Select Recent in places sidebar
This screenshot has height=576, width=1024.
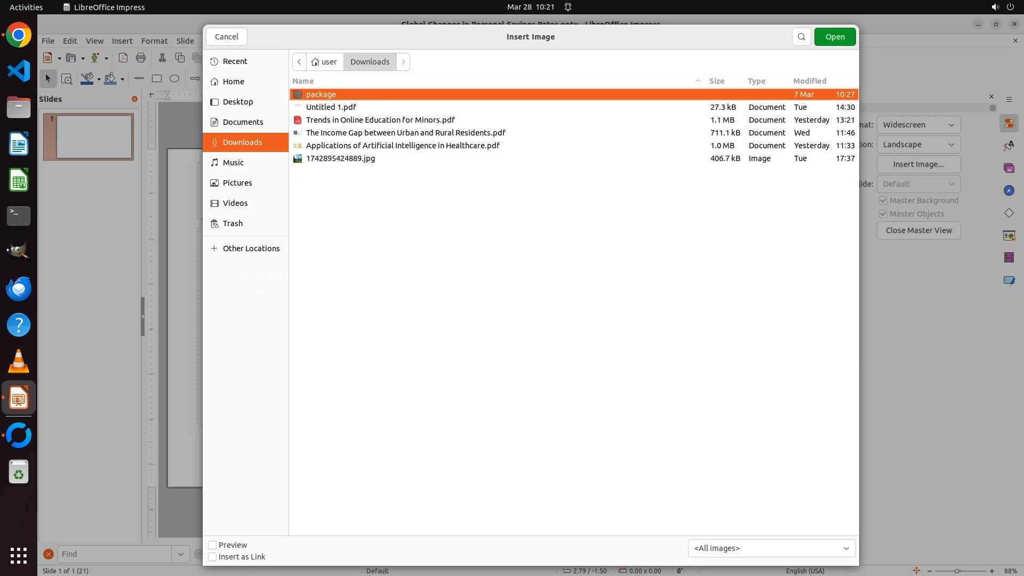pyautogui.click(x=235, y=61)
